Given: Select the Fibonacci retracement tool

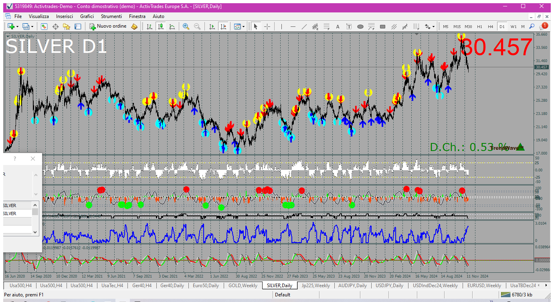Looking at the screenshot, I should [x=327, y=26].
